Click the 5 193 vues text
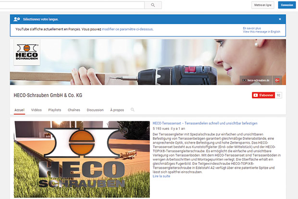298x199 pixels. 161,129
